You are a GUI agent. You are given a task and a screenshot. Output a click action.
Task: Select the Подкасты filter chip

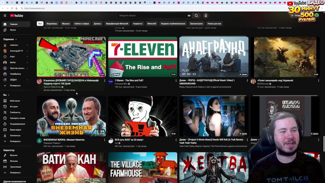click(138, 24)
